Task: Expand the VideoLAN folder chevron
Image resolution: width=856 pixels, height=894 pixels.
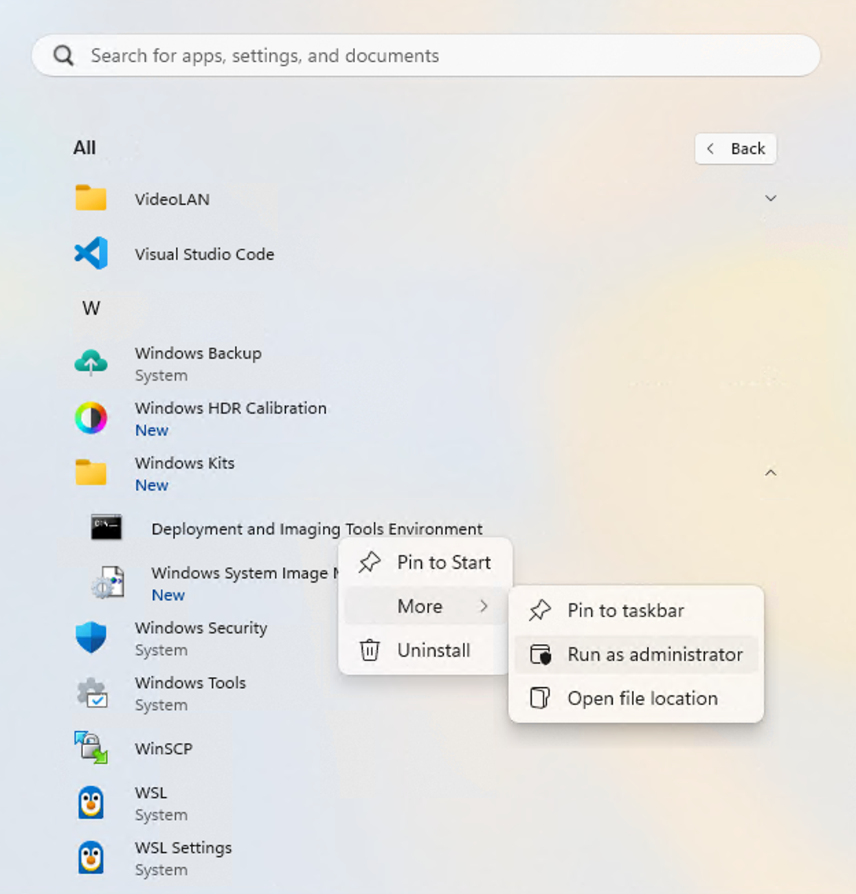Action: tap(771, 198)
